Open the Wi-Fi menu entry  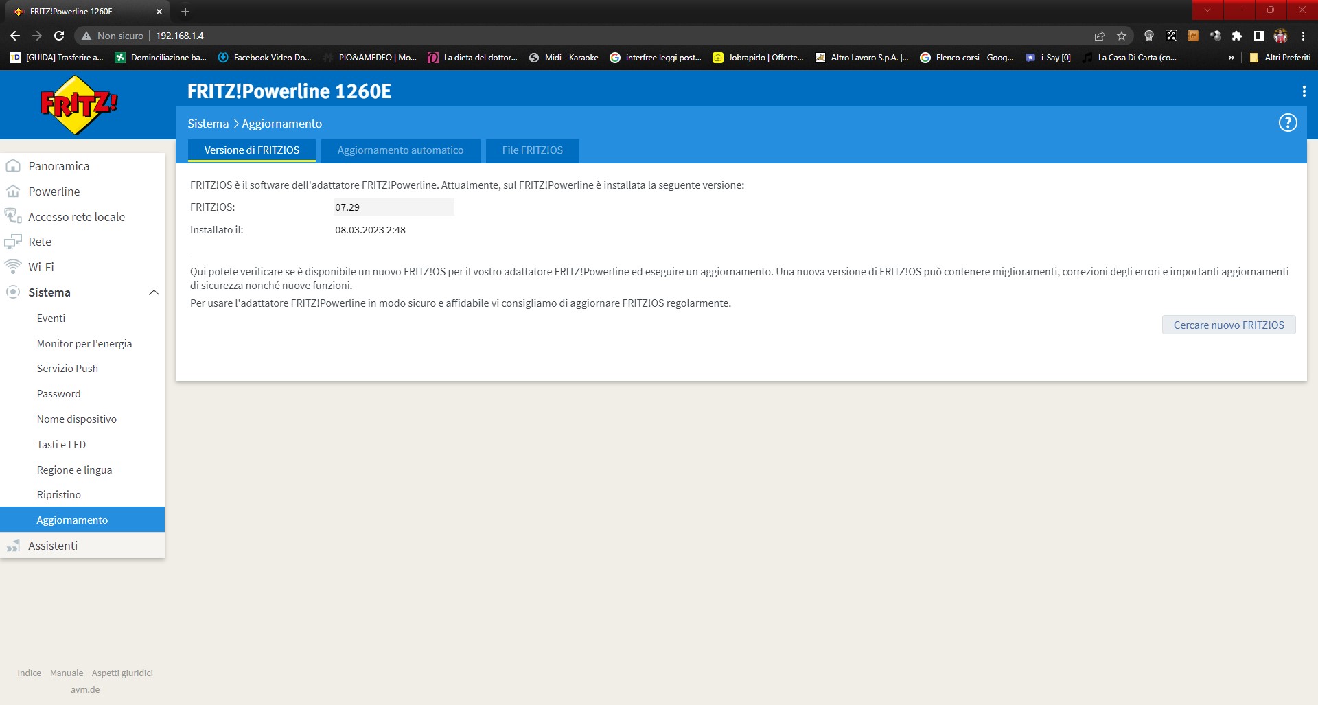coord(41,267)
